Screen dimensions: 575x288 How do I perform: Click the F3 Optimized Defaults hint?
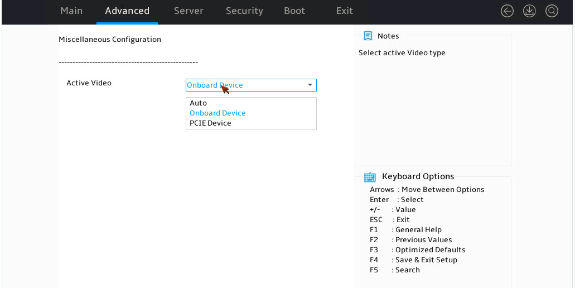point(417,250)
